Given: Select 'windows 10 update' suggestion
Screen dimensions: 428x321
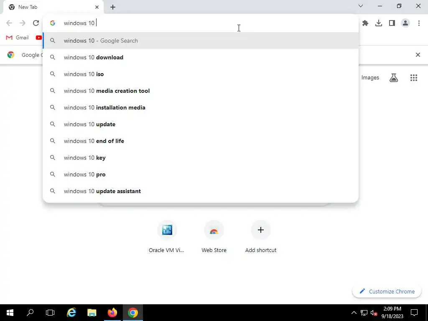Looking at the screenshot, I should (x=201, y=124).
